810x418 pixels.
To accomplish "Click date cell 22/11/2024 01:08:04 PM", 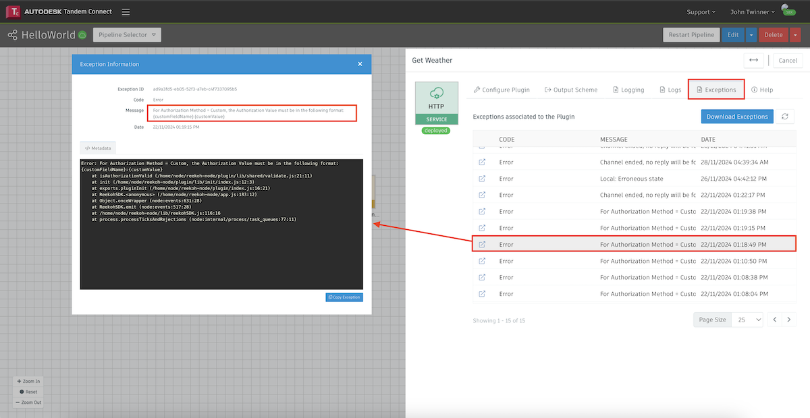I will click(x=734, y=294).
